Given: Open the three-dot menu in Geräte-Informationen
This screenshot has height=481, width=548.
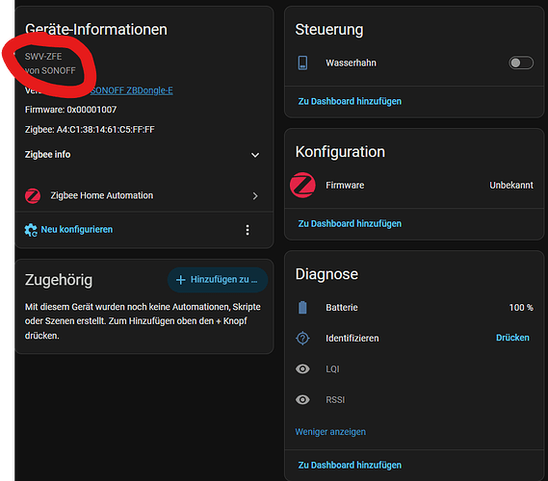Looking at the screenshot, I should click(x=248, y=230).
